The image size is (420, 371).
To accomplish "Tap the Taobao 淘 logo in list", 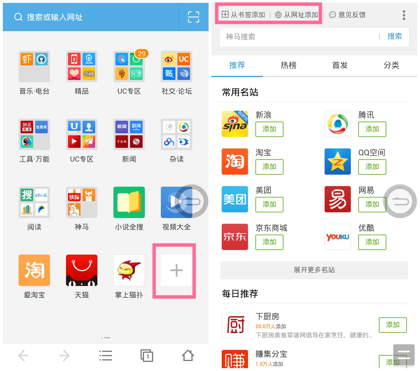I will (235, 162).
